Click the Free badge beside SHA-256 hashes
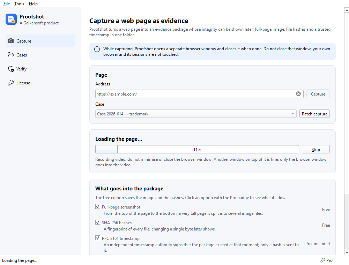The height and width of the screenshot is (265, 349). pos(326,225)
